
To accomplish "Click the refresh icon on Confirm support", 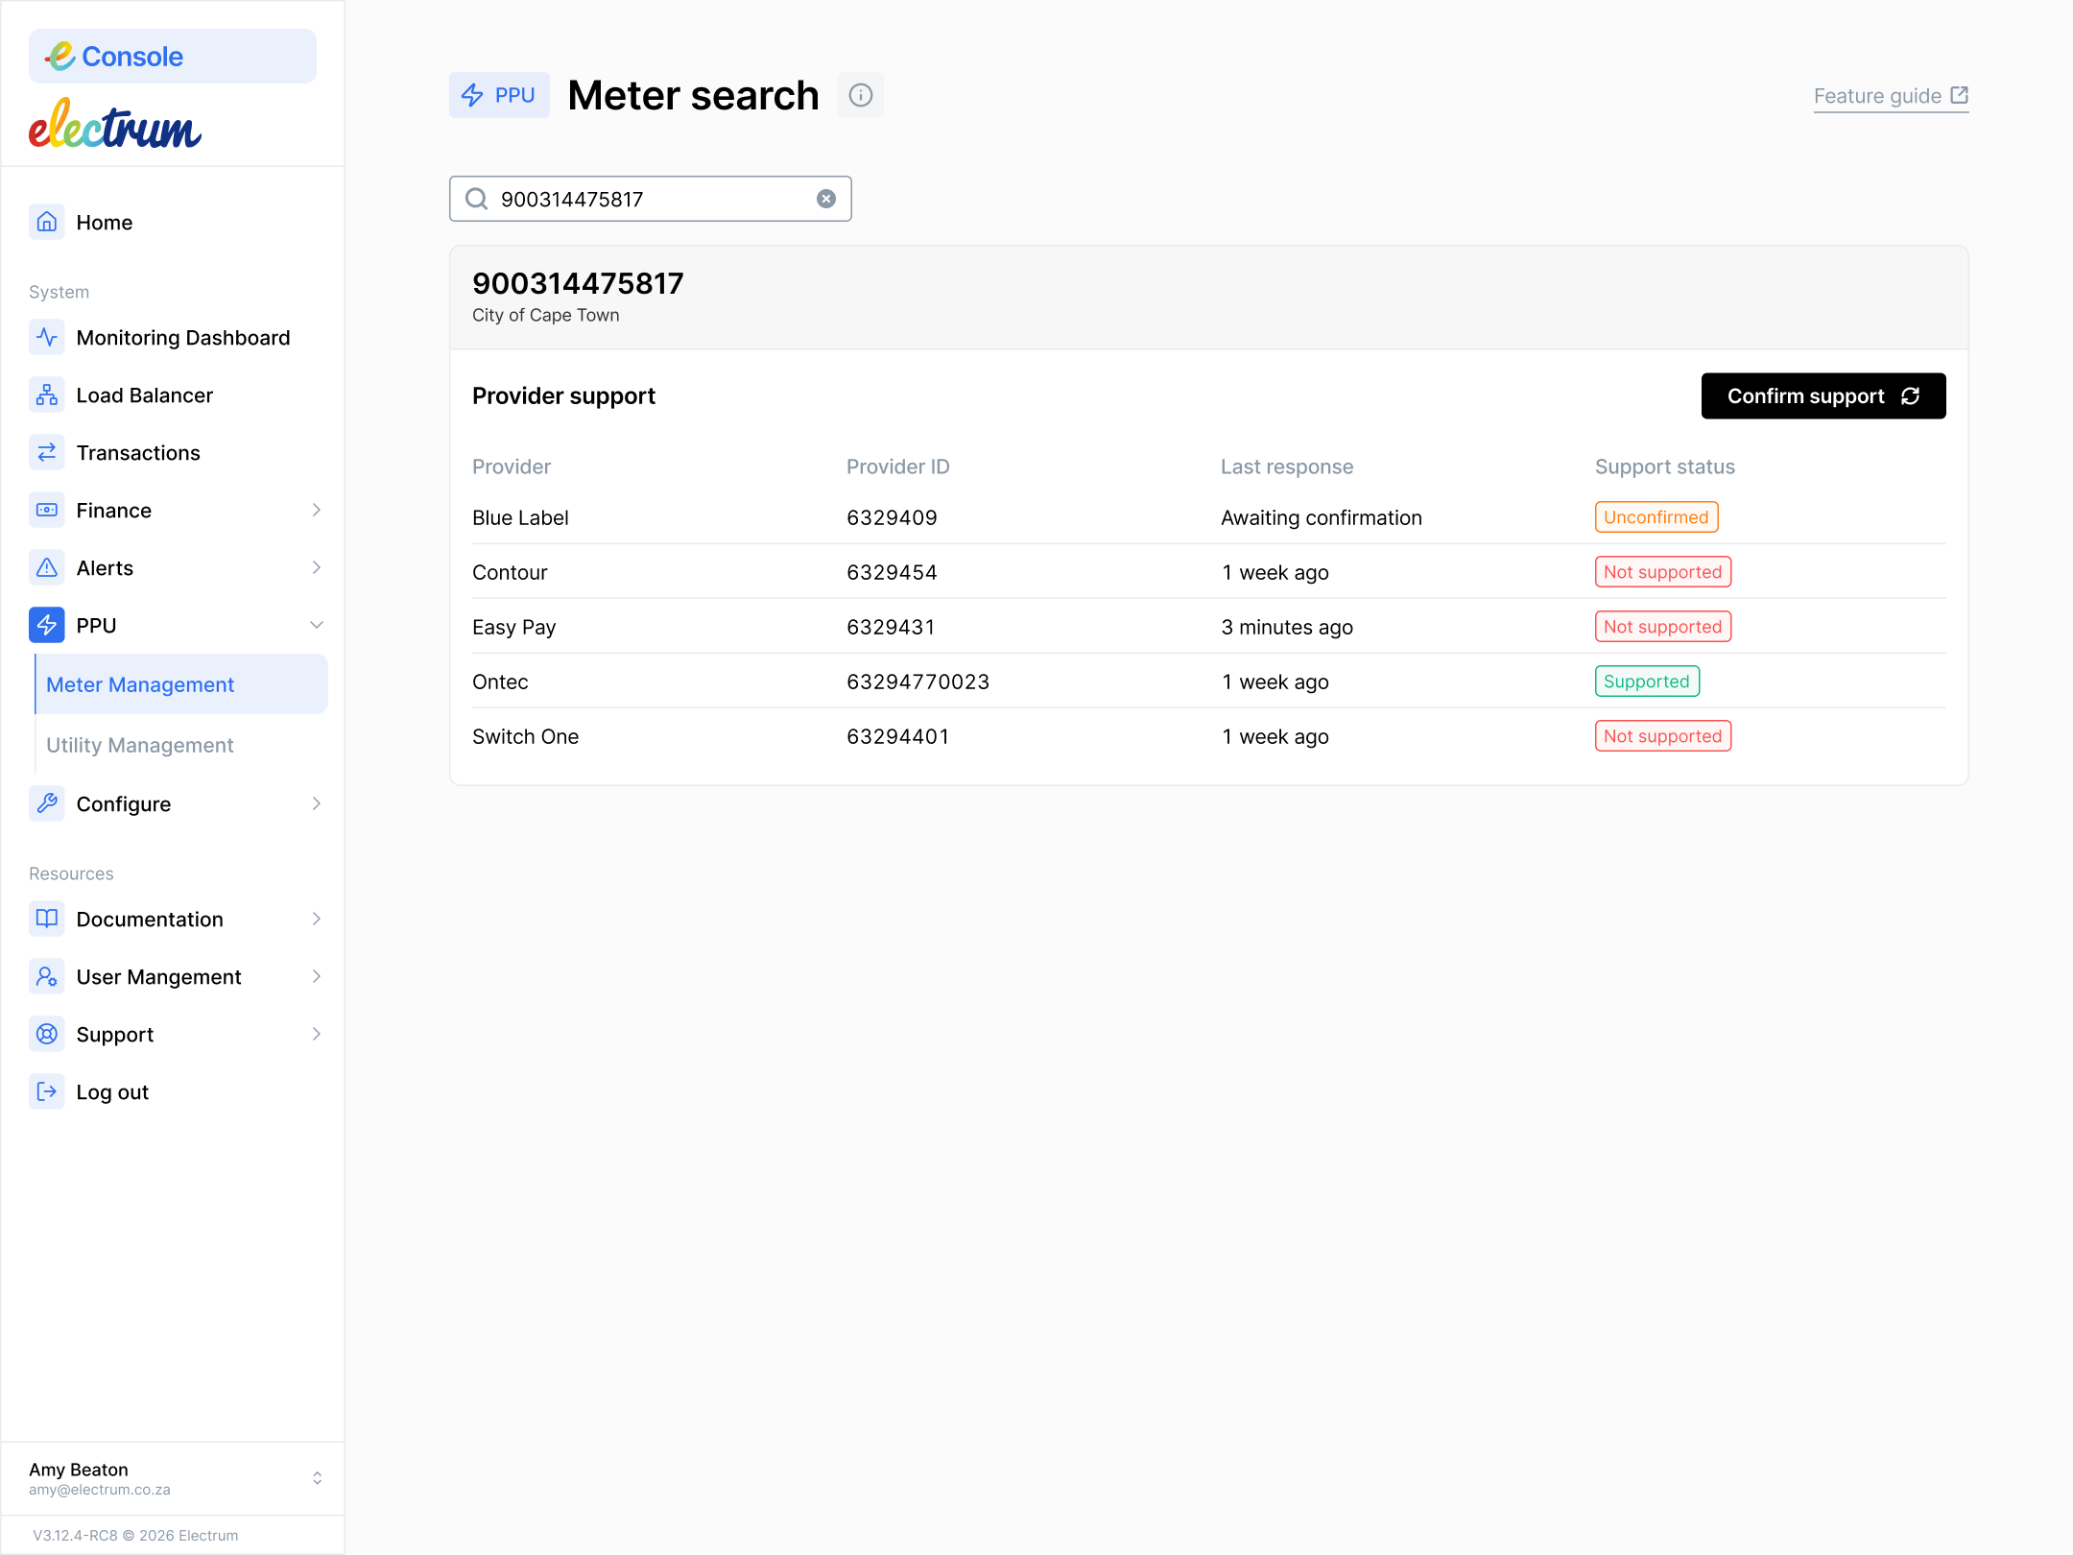I will 1911,395.
